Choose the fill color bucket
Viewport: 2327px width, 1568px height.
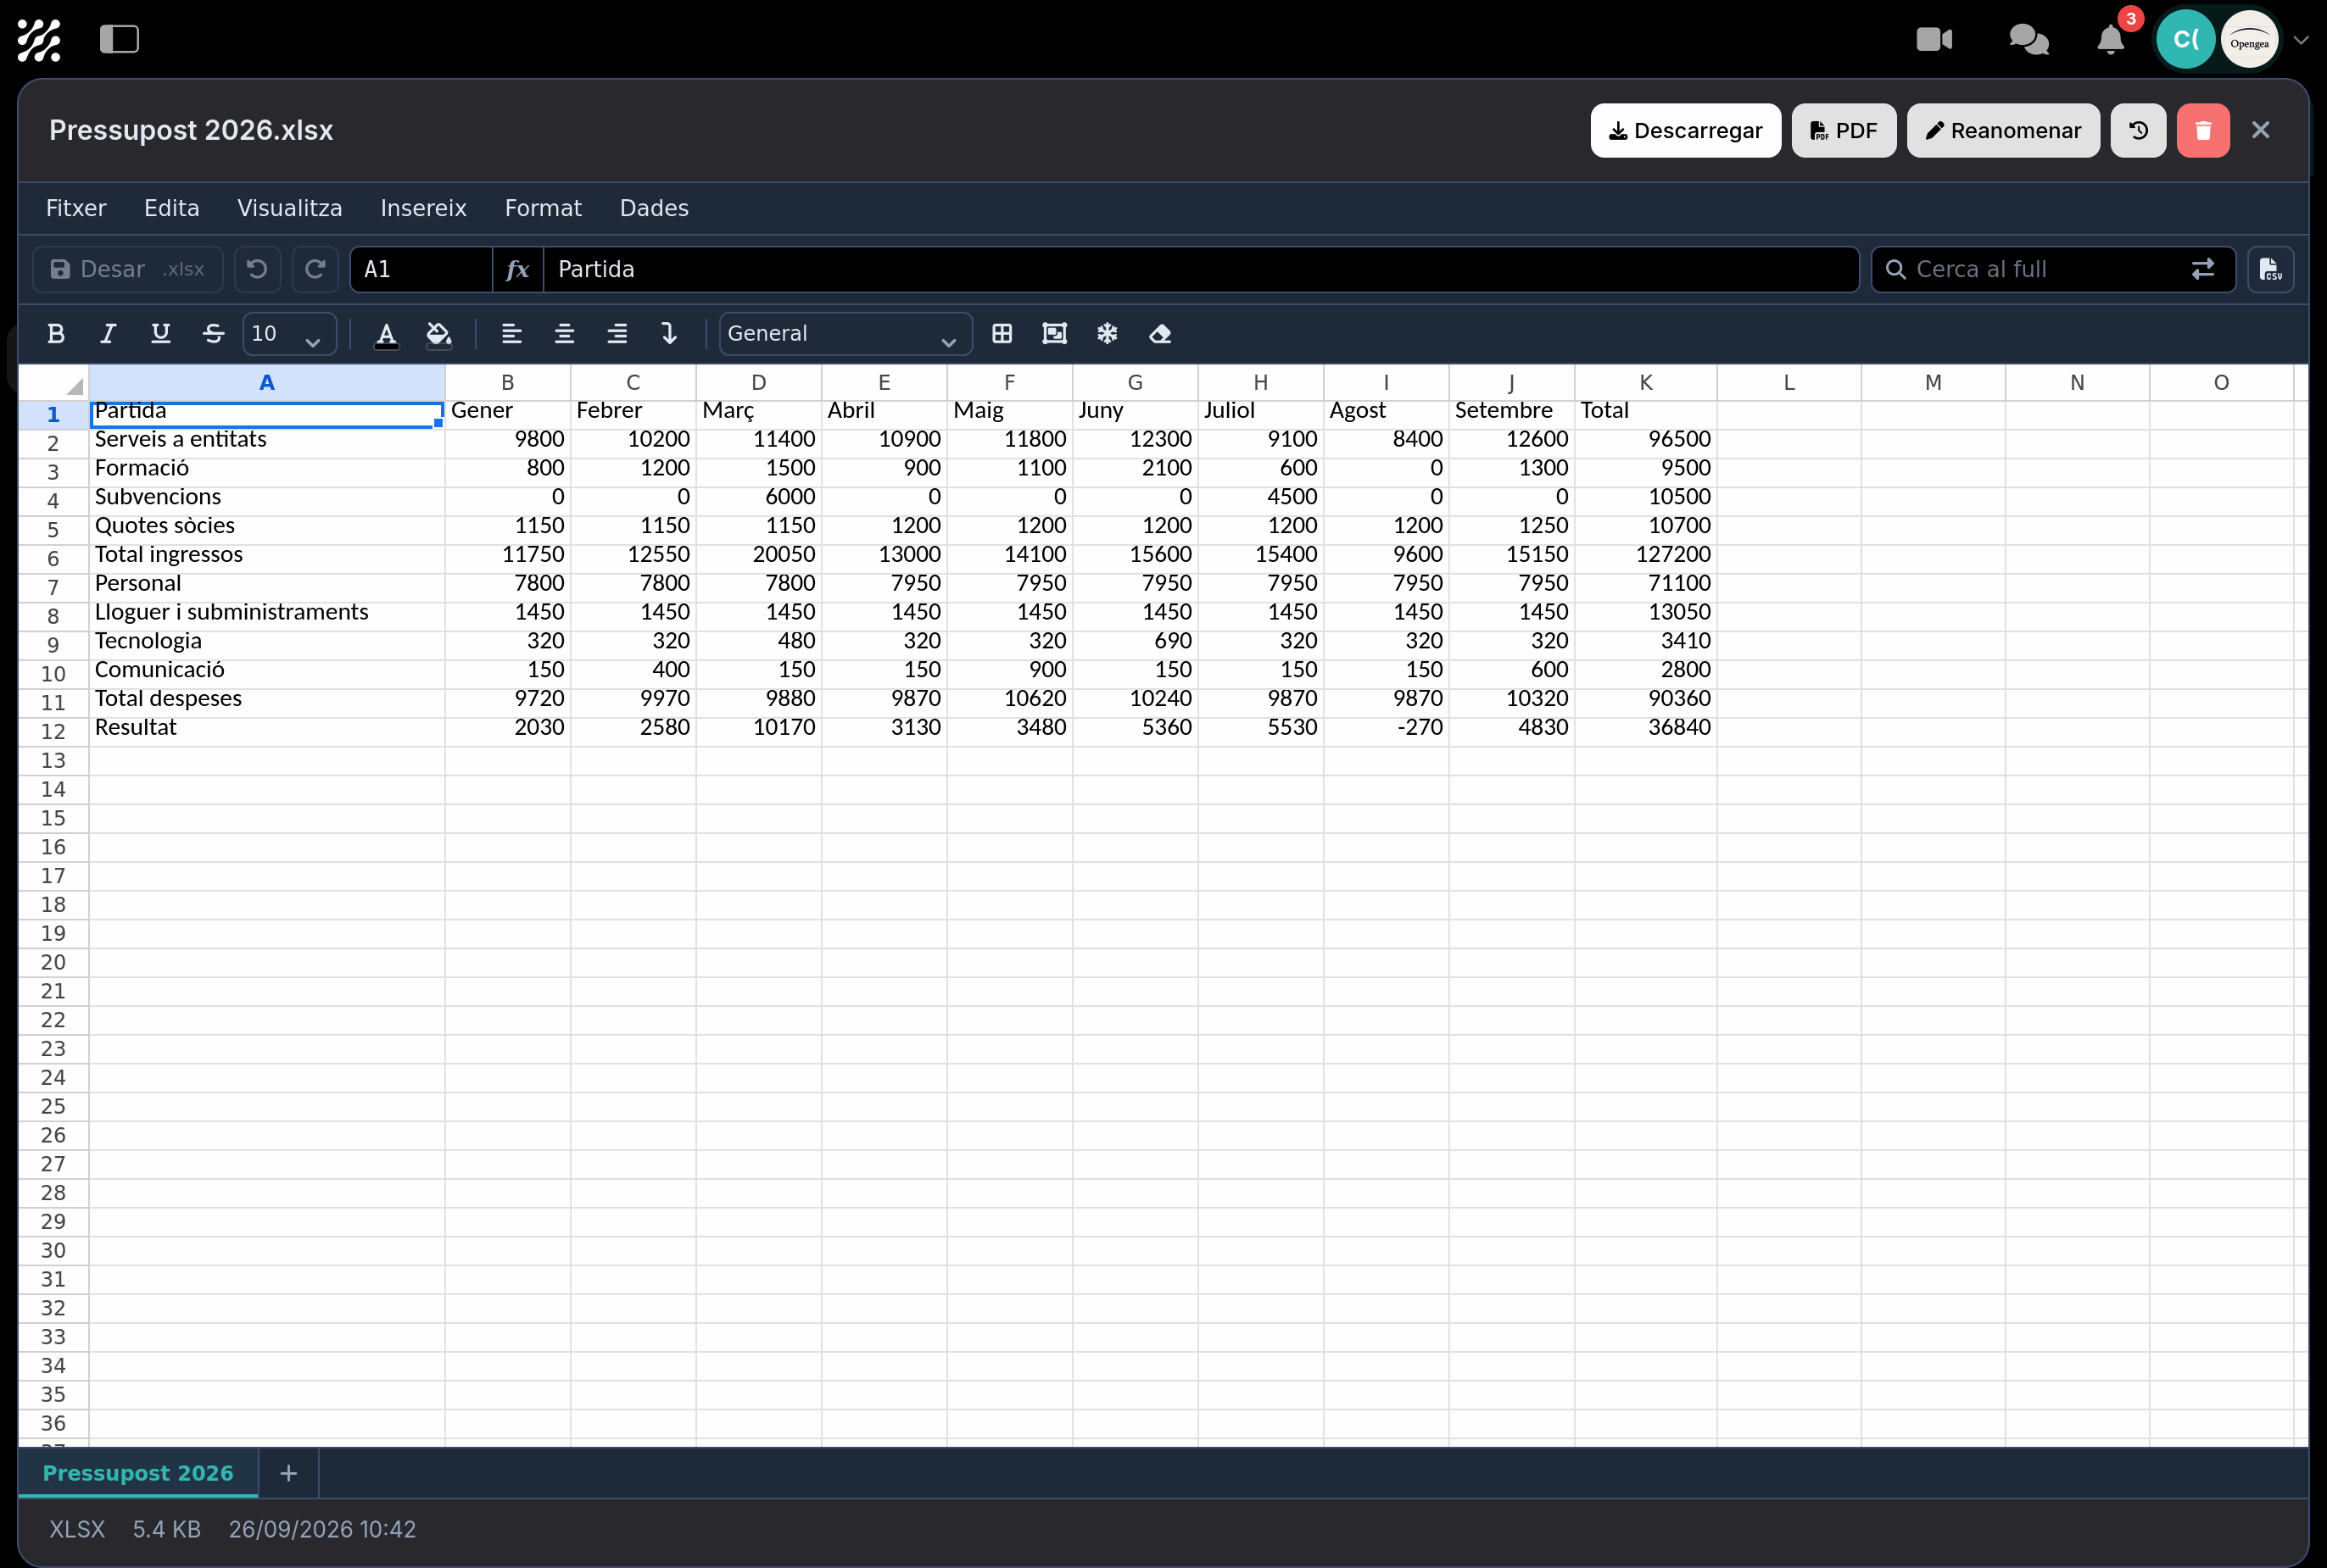(438, 334)
